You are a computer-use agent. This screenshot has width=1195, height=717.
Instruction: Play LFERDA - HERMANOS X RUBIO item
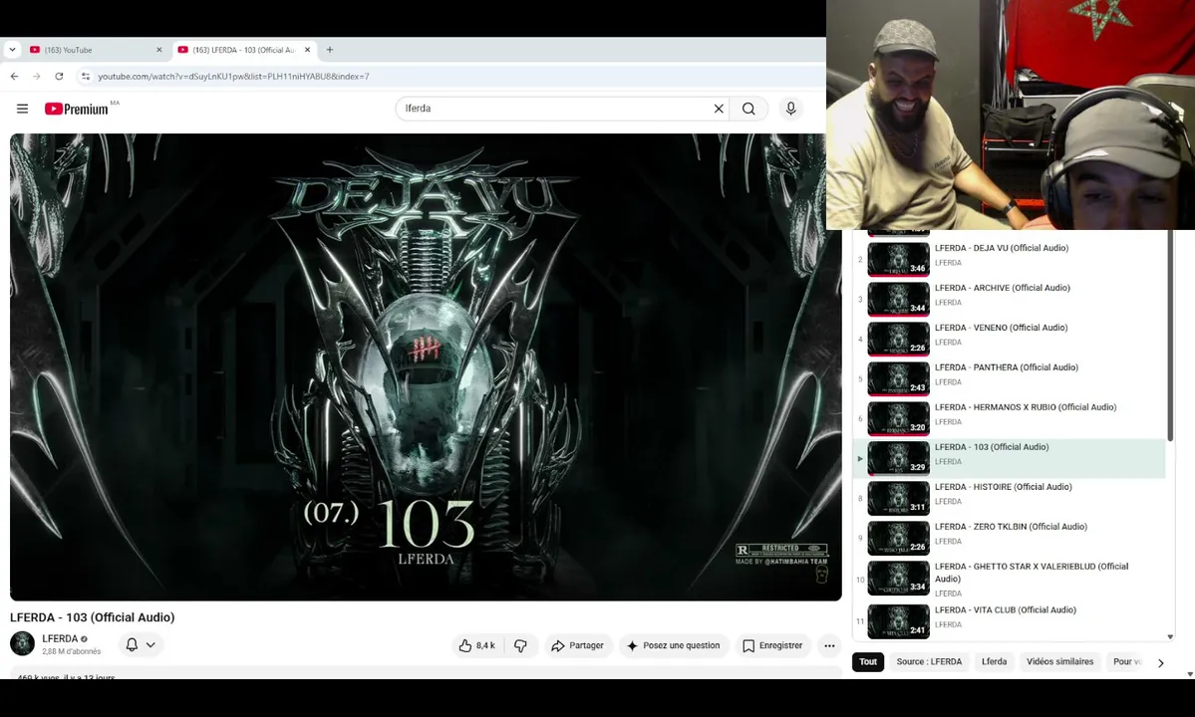tap(1010, 418)
